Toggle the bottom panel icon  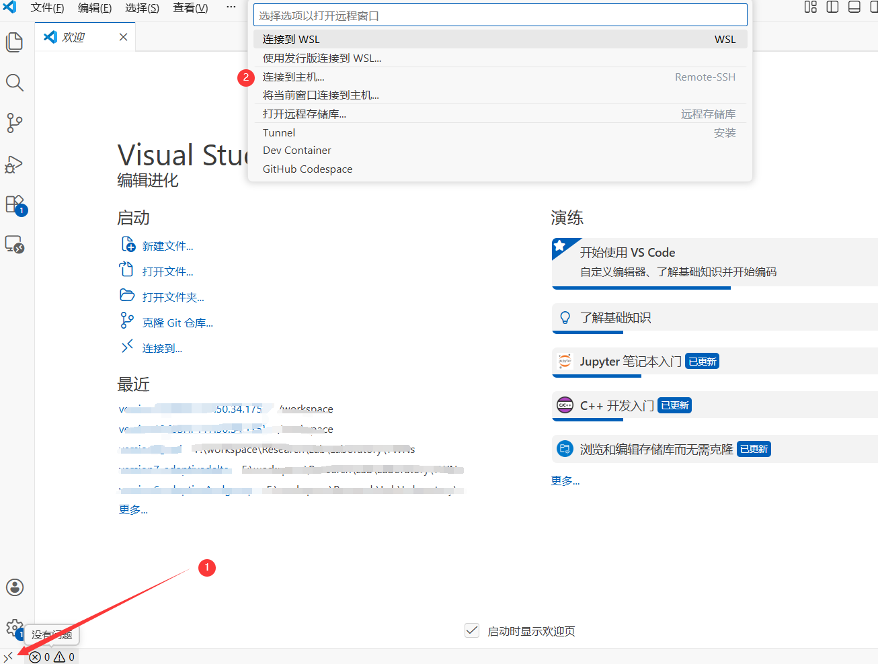854,7
